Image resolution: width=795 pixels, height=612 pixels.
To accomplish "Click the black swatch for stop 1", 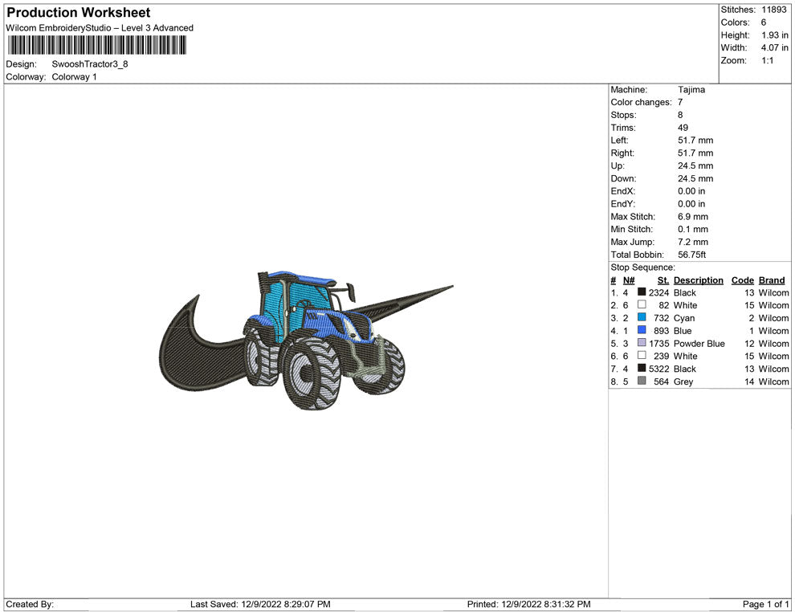I will [642, 292].
